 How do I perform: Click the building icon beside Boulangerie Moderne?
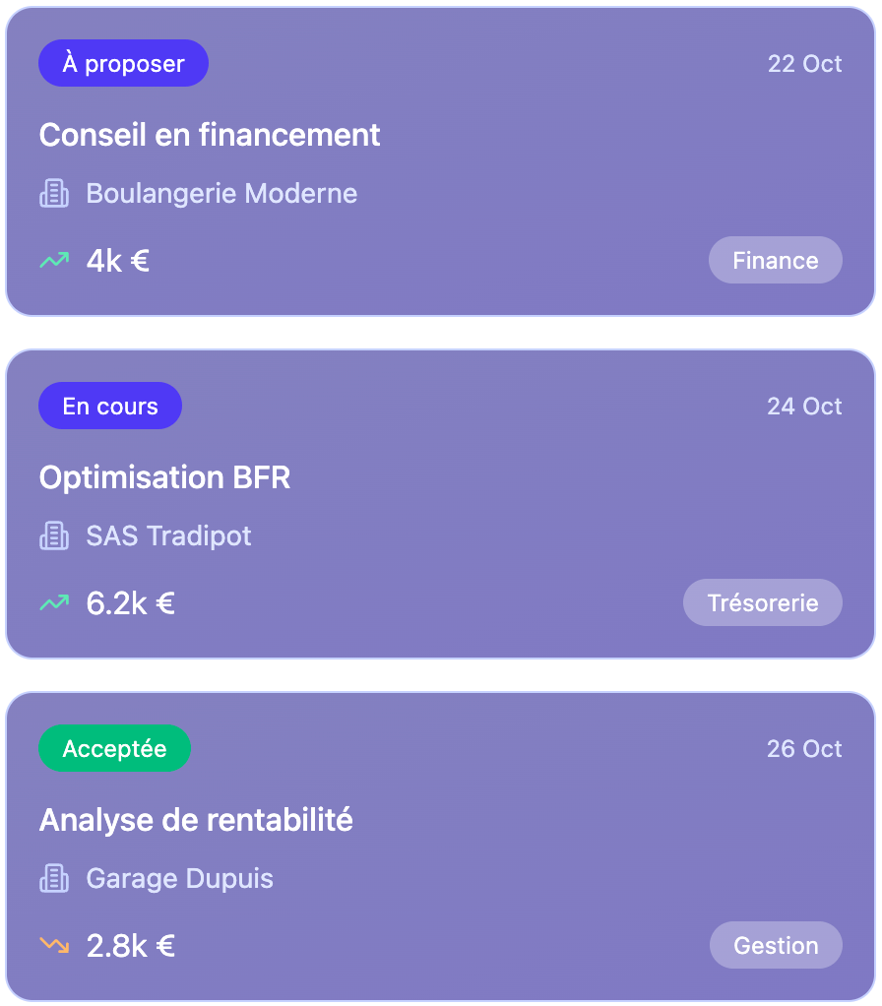point(54,194)
